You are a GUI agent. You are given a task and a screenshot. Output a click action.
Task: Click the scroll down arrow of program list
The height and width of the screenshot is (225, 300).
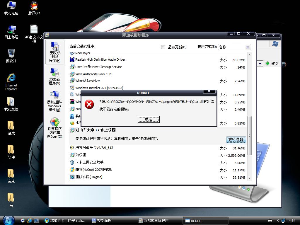coord(250,178)
